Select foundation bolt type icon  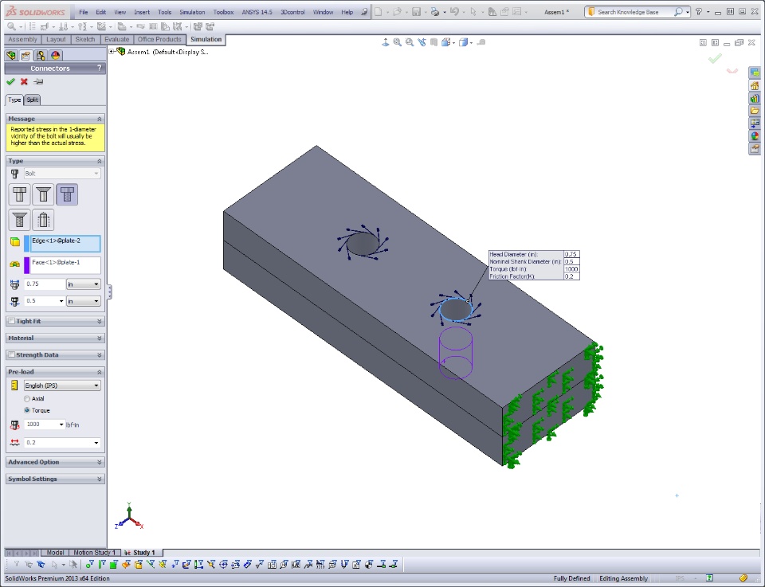[43, 219]
